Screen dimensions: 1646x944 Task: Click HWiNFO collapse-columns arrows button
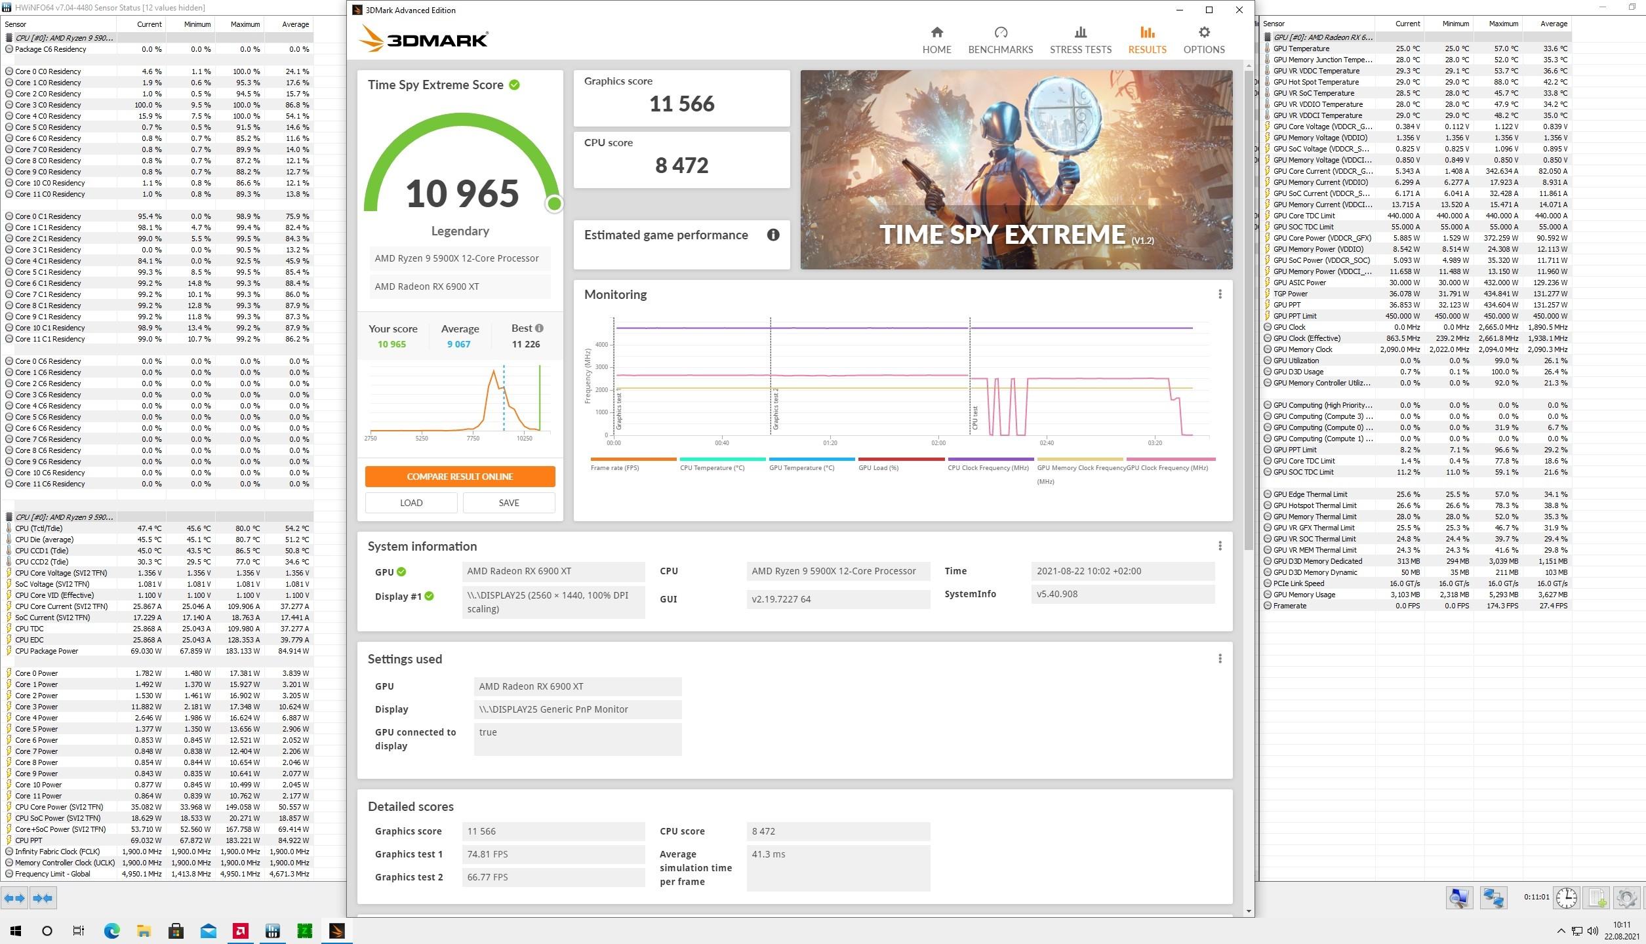(43, 897)
